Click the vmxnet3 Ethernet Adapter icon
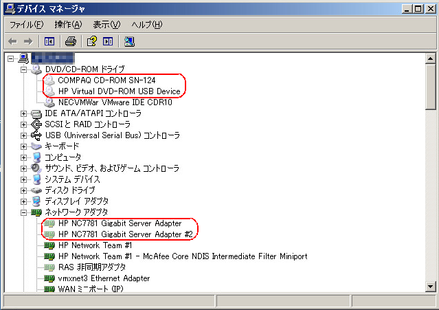Image resolution: width=439 pixels, height=310 pixels. (x=49, y=278)
